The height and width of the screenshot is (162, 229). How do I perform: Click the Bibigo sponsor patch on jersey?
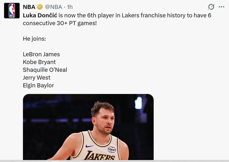click(x=112, y=150)
